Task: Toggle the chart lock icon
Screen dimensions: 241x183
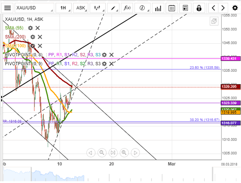Action: (199, 8)
